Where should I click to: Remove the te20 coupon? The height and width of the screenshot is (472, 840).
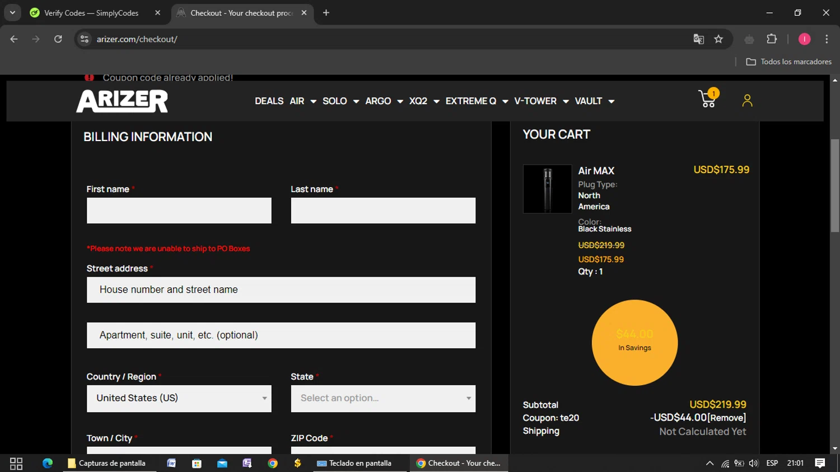point(727,418)
